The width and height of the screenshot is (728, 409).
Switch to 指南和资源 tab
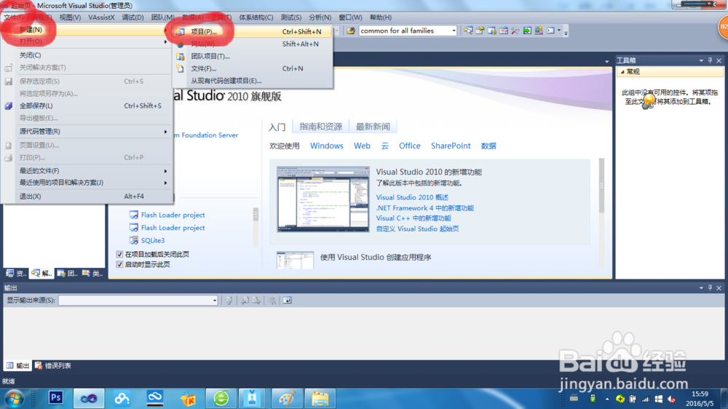click(321, 127)
